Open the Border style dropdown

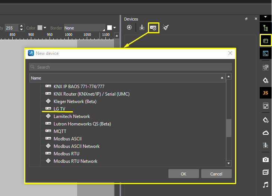[84, 28]
